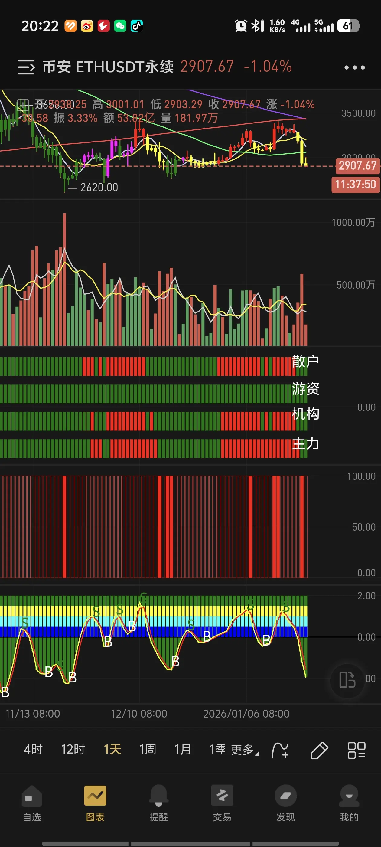The height and width of the screenshot is (847, 381).
Task: Tap the 高 3001.01 high price readout
Action: 118,105
